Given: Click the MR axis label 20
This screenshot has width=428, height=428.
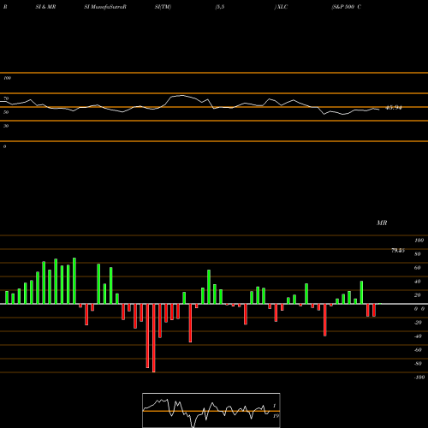Looking at the screenshot, I should pyautogui.click(x=418, y=295).
